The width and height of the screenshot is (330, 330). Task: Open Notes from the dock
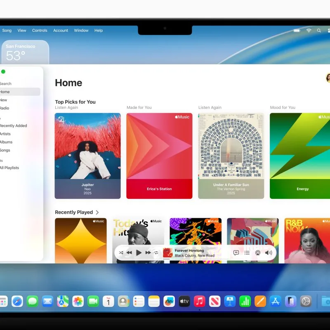(x=154, y=302)
